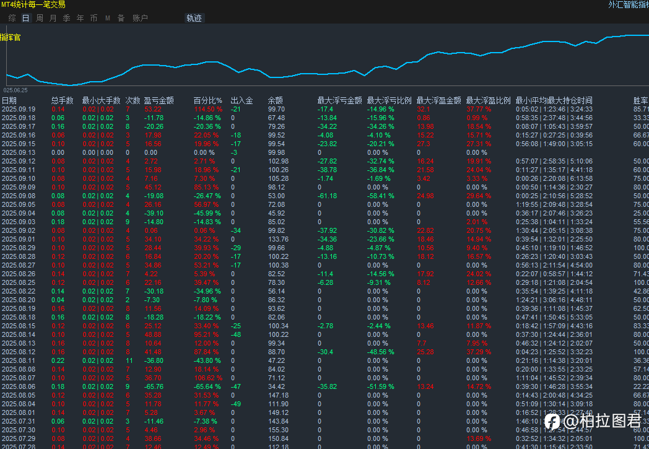The width and height of the screenshot is (649, 449).
Task: Switch to the 综 summary tab
Action: tap(12, 18)
